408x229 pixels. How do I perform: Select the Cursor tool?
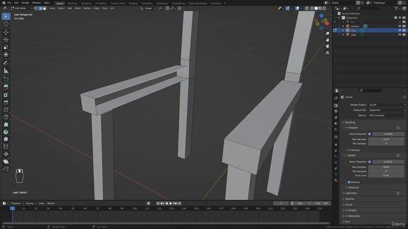click(x=6, y=24)
